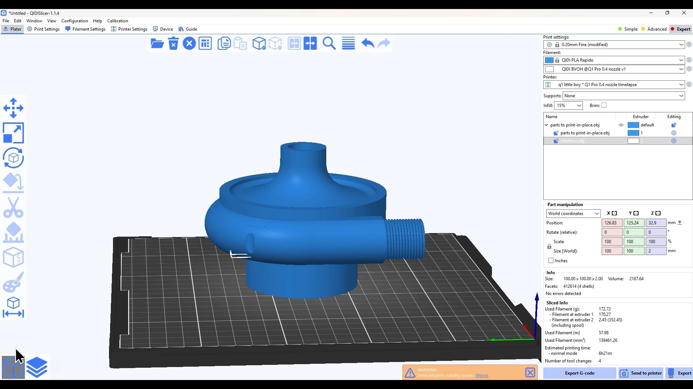Click the Arrange objects toolbar icon
The height and width of the screenshot is (389, 693).
pos(205,44)
